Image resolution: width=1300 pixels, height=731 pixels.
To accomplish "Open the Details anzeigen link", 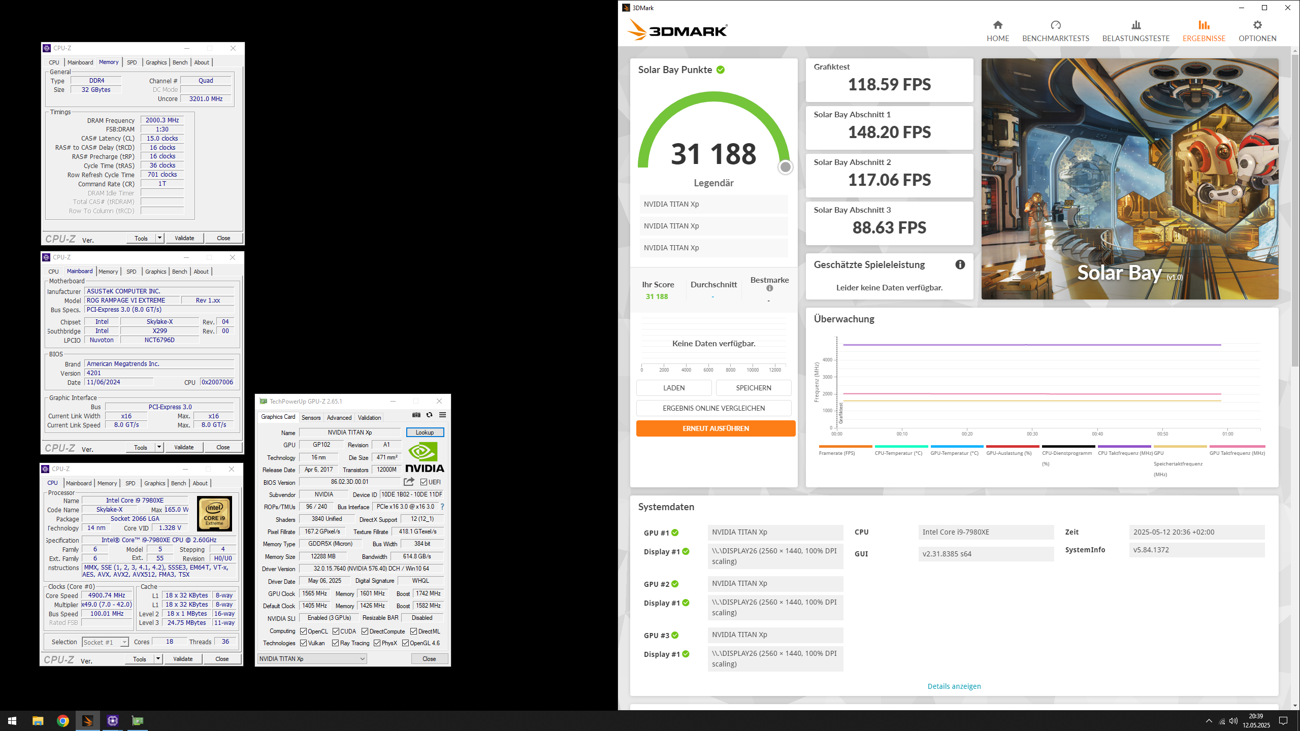I will 954,686.
